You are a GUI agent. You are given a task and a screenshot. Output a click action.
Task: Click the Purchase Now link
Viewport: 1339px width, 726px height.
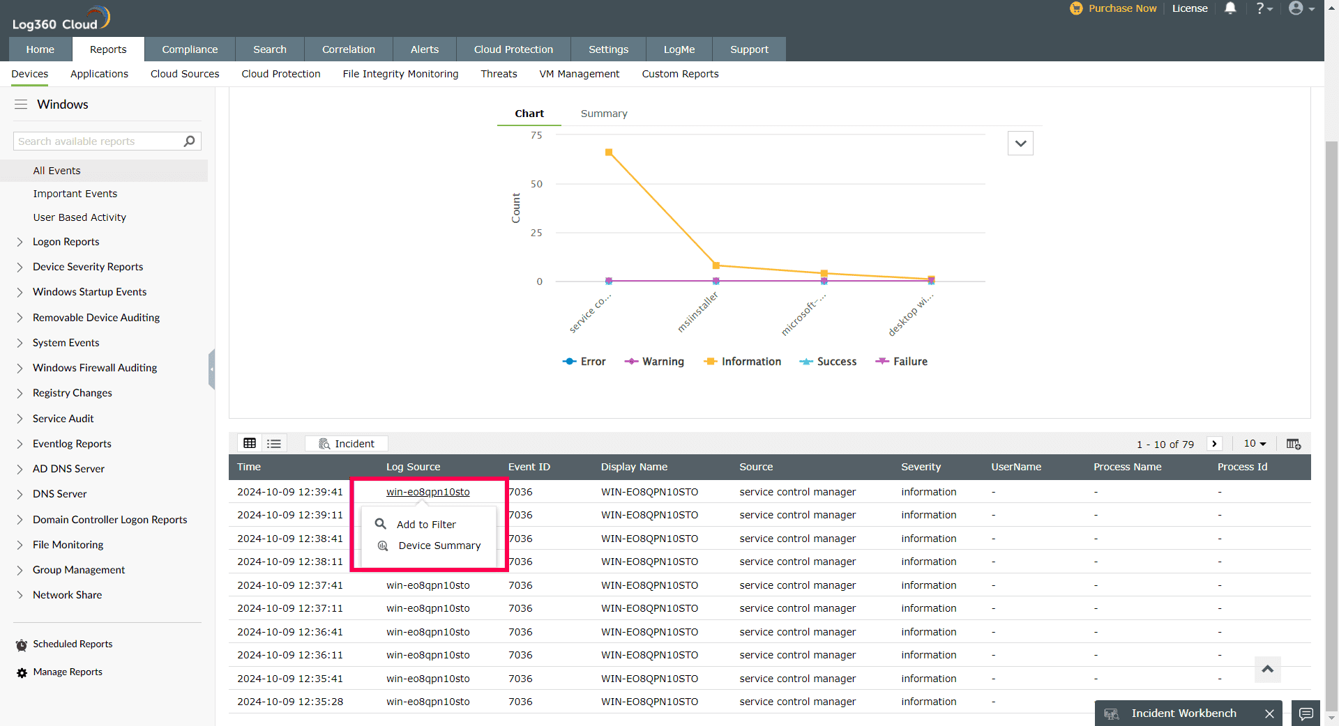click(x=1121, y=8)
